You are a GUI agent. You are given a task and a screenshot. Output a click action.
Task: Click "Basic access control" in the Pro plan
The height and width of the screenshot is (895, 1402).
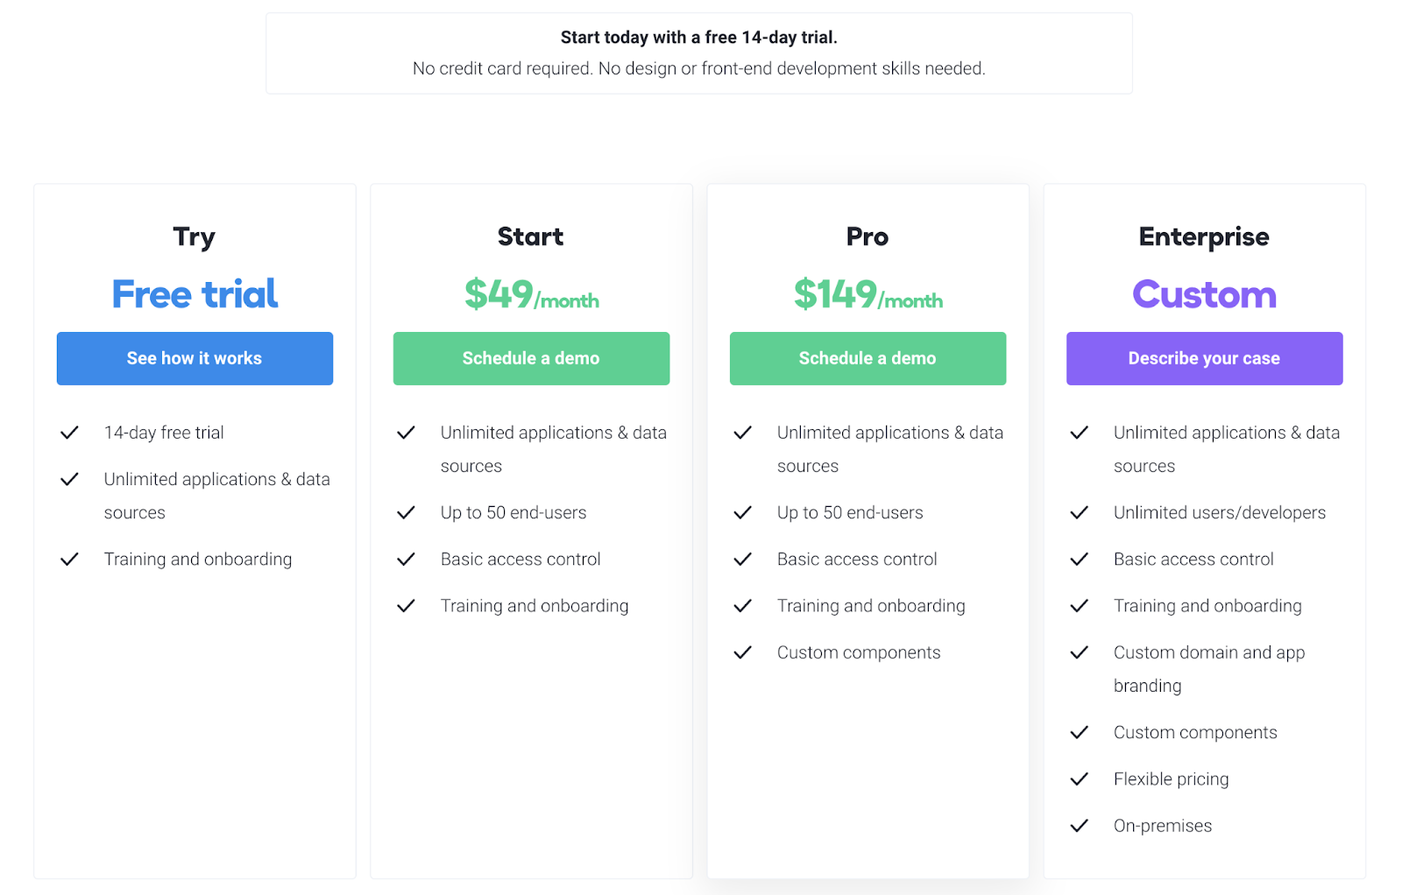click(x=857, y=560)
